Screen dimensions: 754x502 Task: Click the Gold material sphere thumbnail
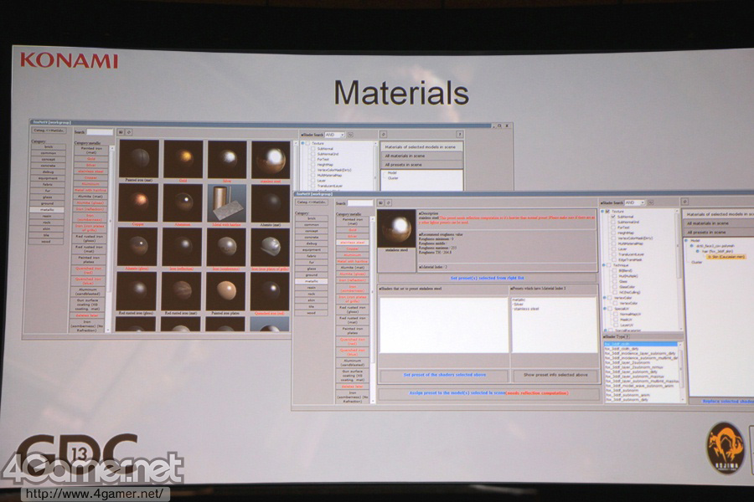[183, 158]
